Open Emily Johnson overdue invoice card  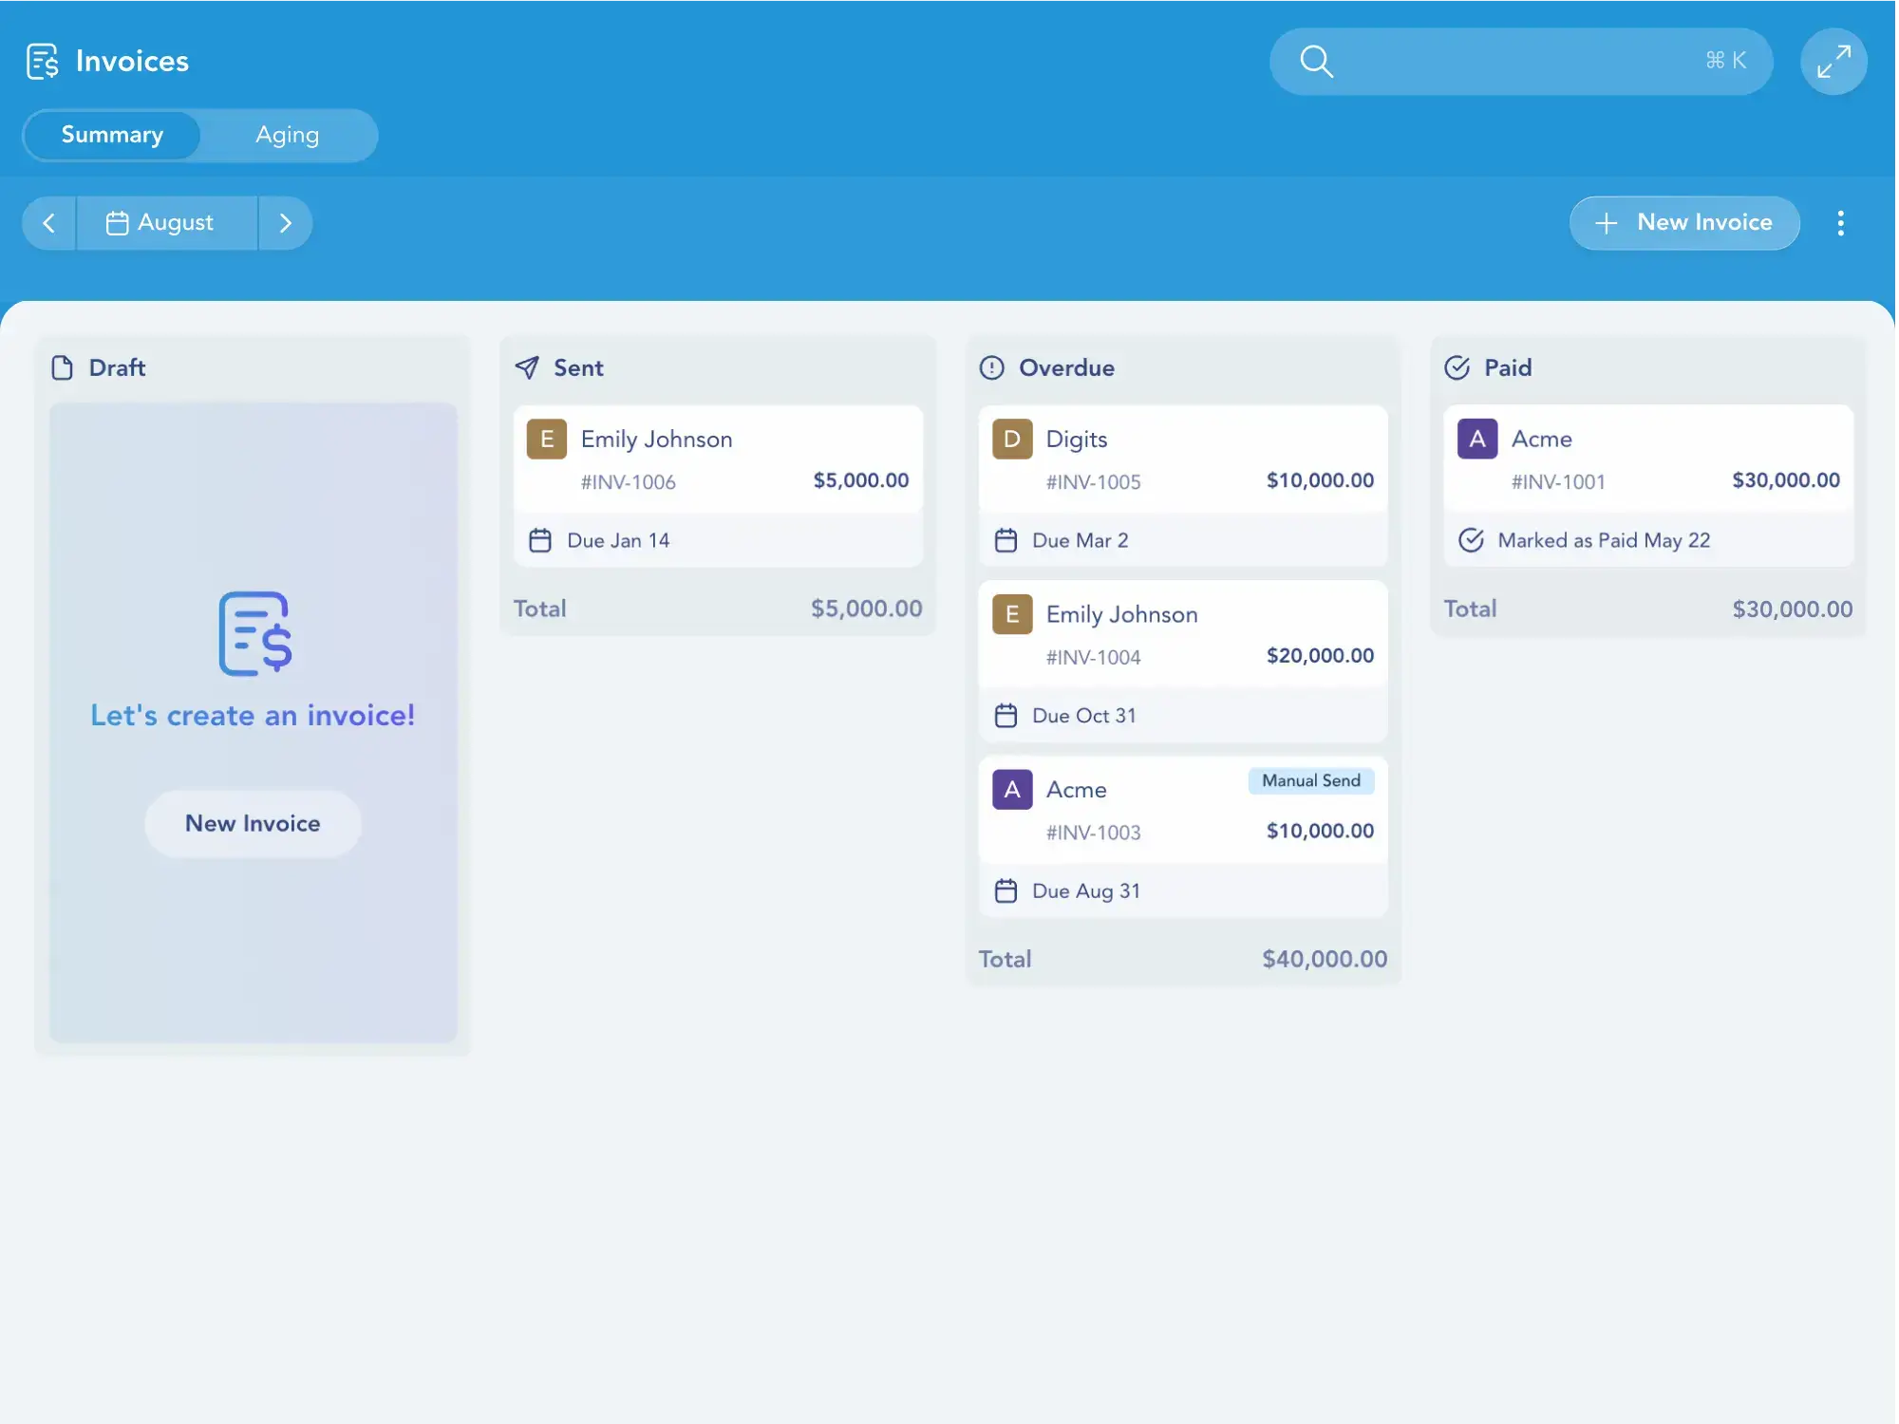coord(1183,662)
